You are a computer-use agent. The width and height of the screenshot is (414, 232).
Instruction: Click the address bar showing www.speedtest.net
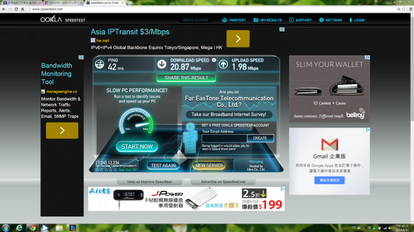(212, 9)
